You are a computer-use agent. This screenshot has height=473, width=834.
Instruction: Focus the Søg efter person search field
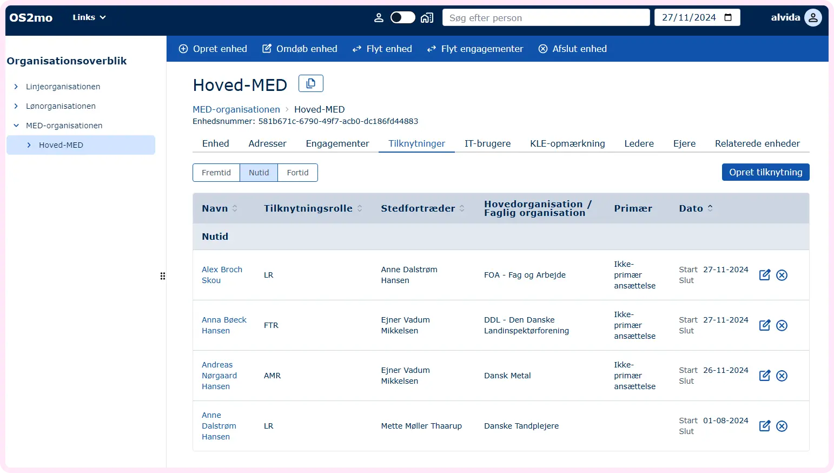[x=546, y=18]
